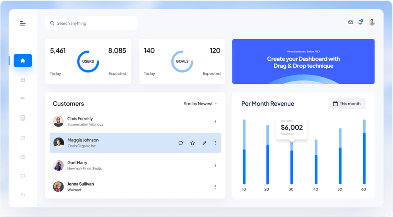Click the This month calendar button
The image size is (393, 217).
347,104
